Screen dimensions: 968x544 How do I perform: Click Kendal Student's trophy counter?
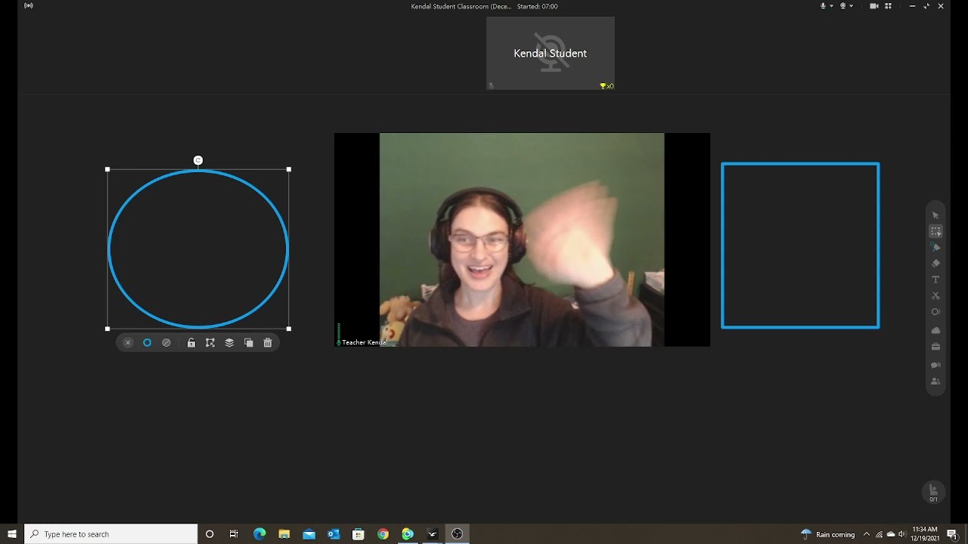(x=607, y=86)
